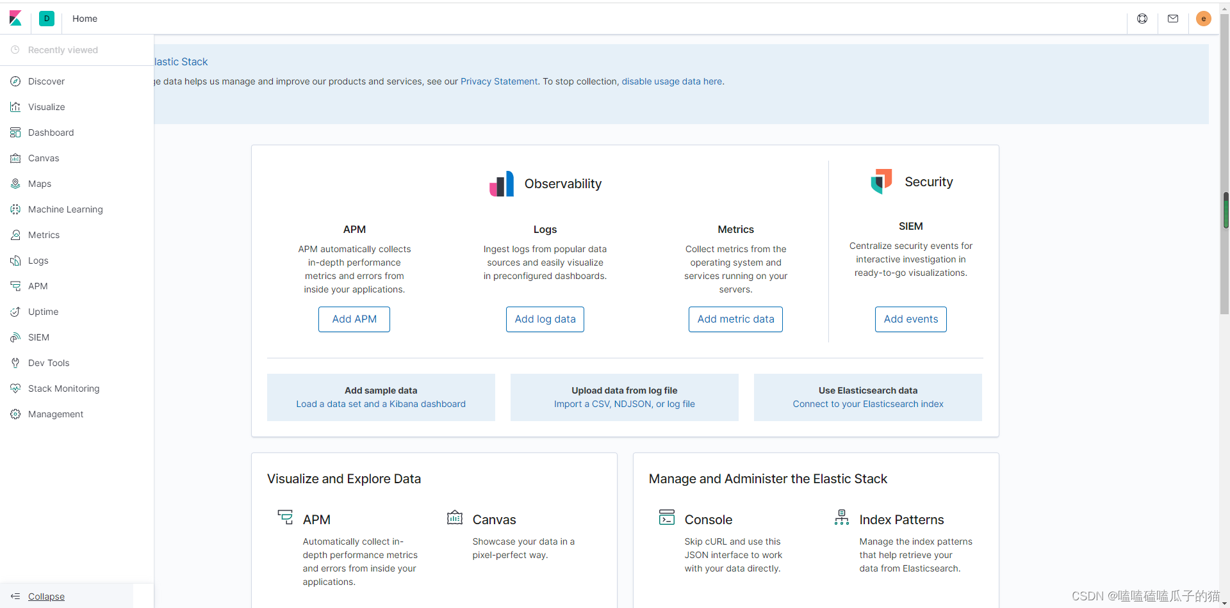Open the help menu lifebuoy icon

[x=1142, y=19]
